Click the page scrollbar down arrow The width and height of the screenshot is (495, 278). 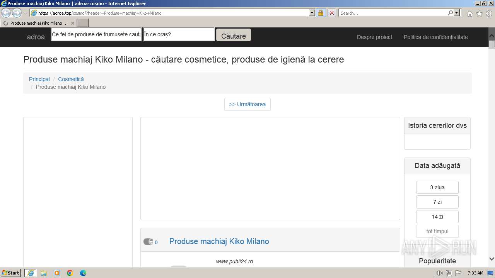tap(492, 259)
